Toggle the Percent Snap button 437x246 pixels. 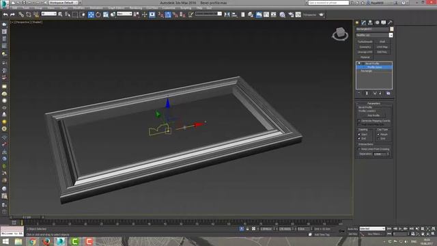click(175, 14)
